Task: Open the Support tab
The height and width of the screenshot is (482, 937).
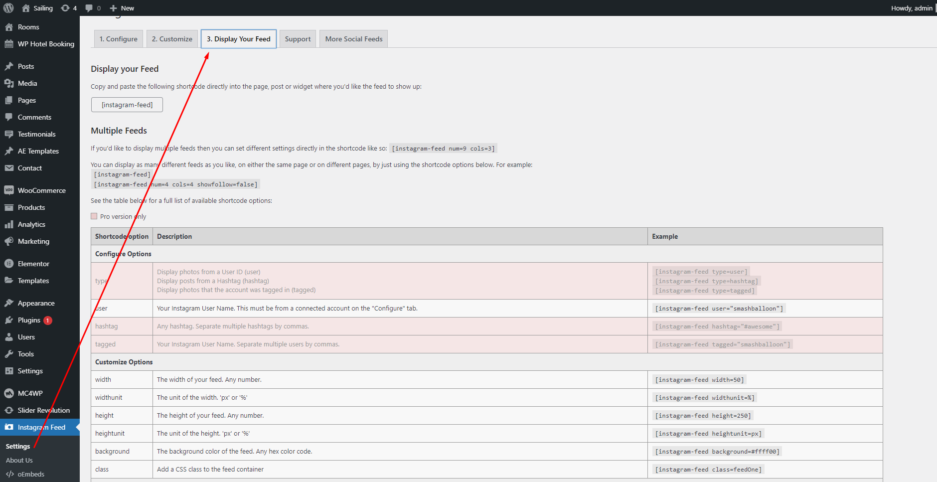Action: click(298, 38)
